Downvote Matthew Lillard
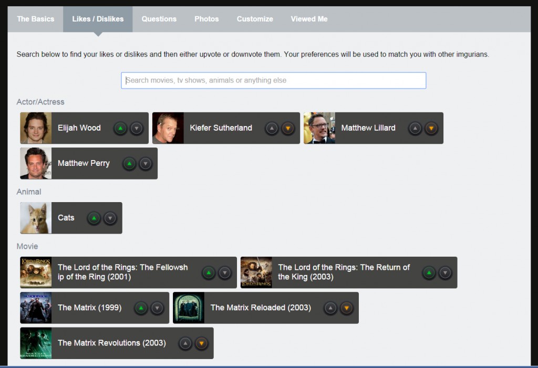Screen dimensions: 538x368 (x=431, y=128)
